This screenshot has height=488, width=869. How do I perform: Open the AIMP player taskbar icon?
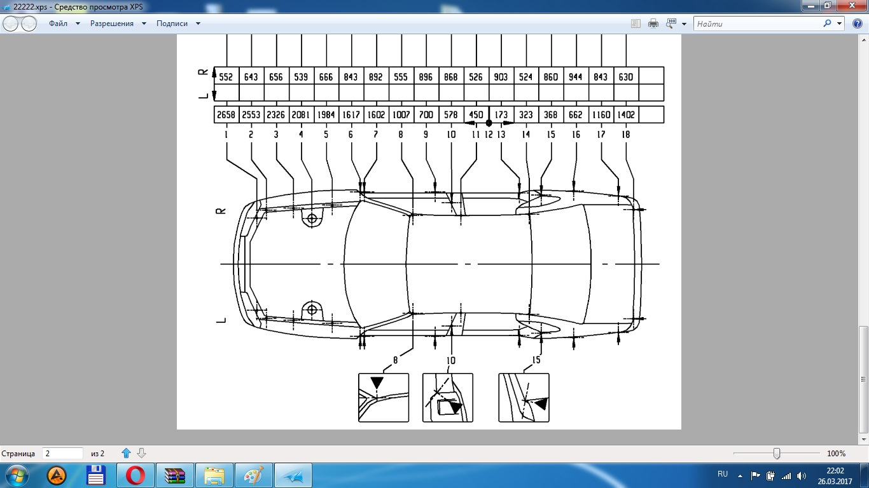tap(57, 475)
